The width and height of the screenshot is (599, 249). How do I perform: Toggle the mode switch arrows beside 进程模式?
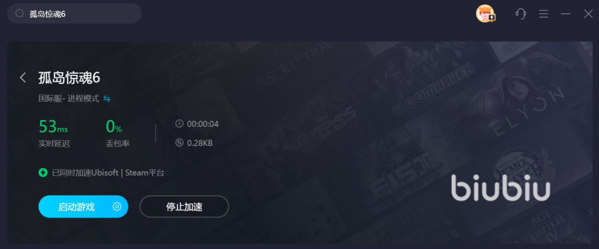tap(107, 99)
